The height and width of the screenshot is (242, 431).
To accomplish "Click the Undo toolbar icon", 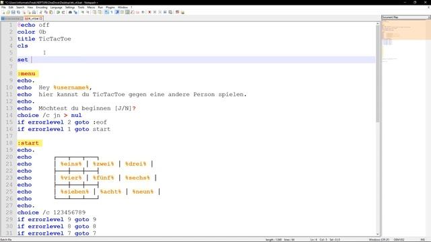I will pos(58,12).
